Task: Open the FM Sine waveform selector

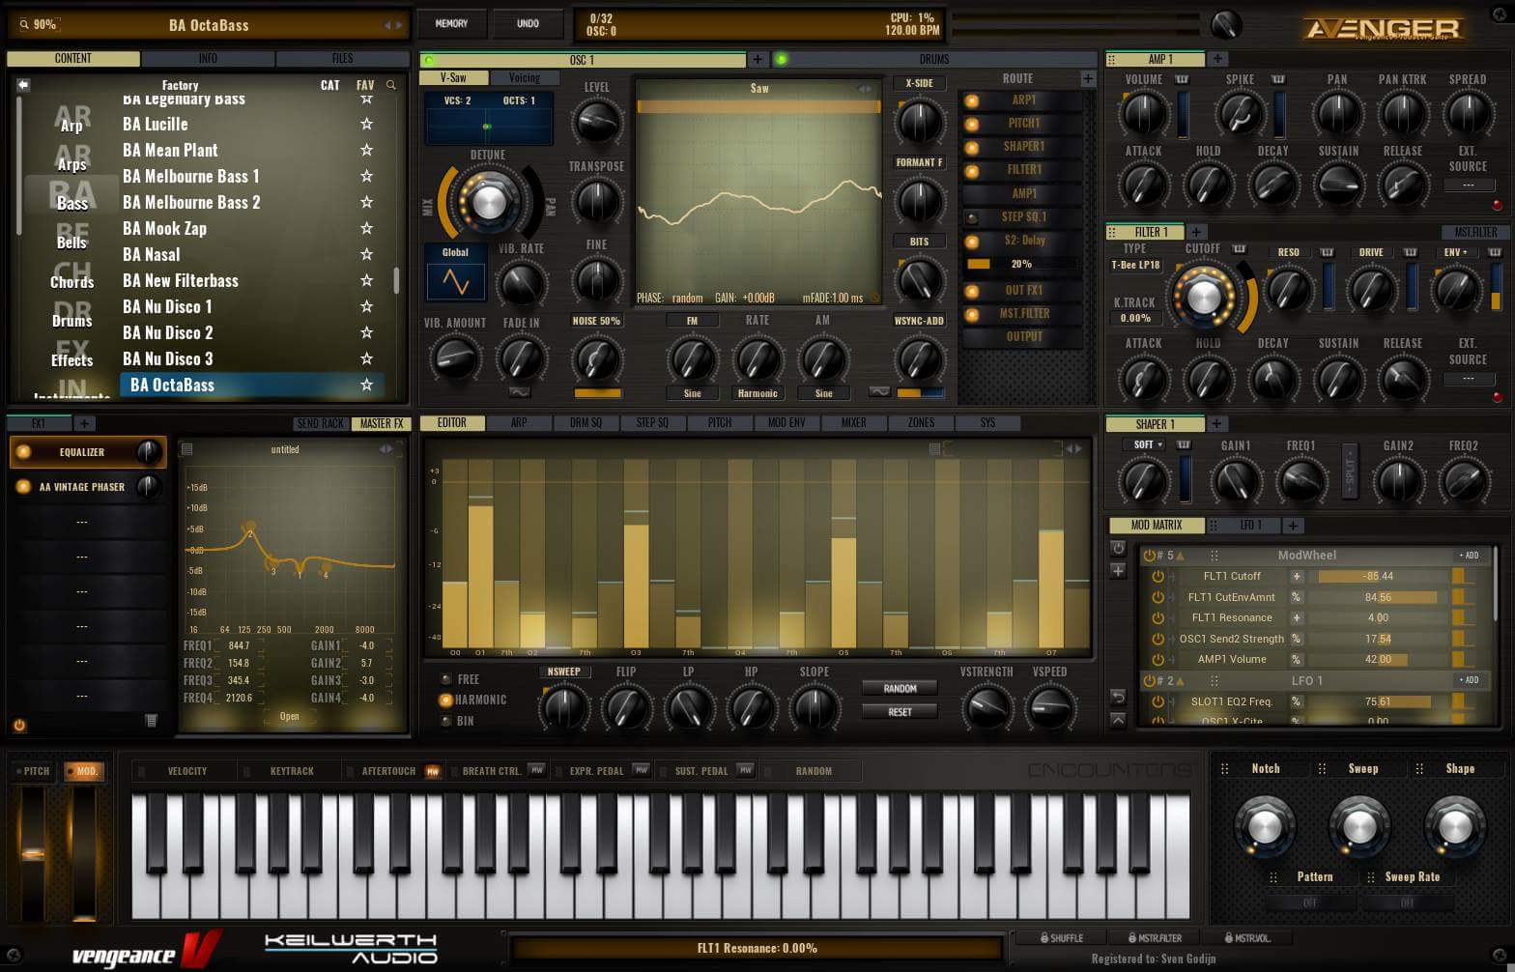Action: pyautogui.click(x=692, y=393)
